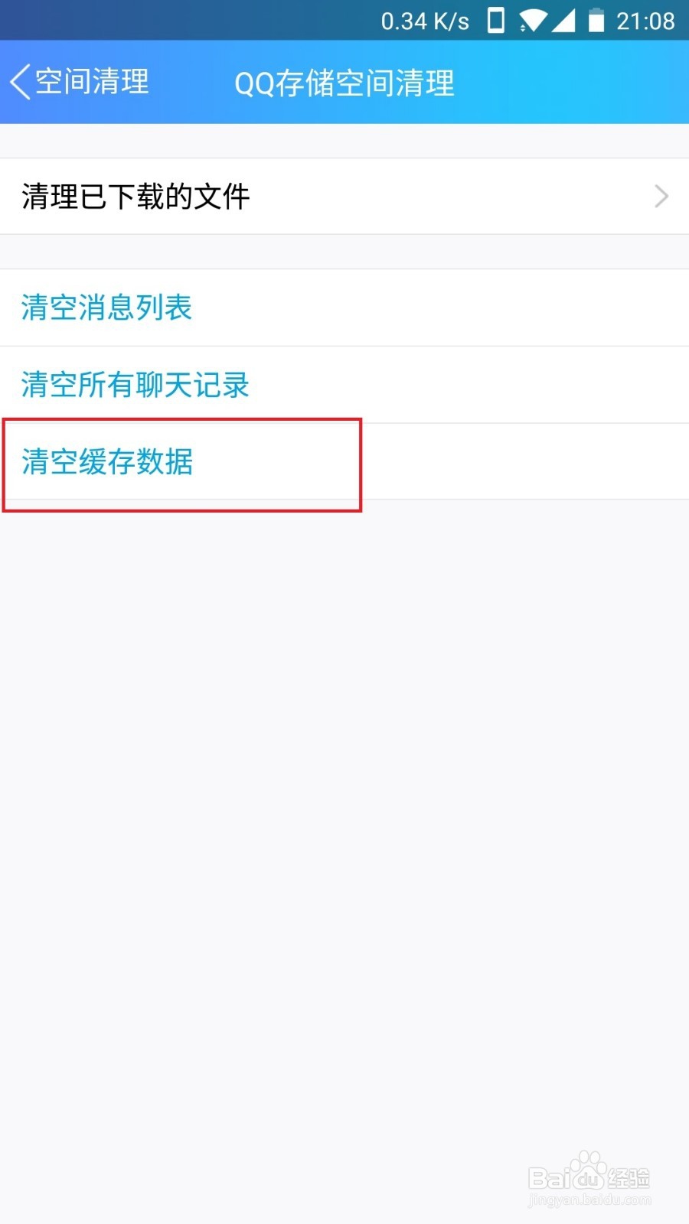
Task: Tap the gray separator area between list sections
Action: pos(344,250)
